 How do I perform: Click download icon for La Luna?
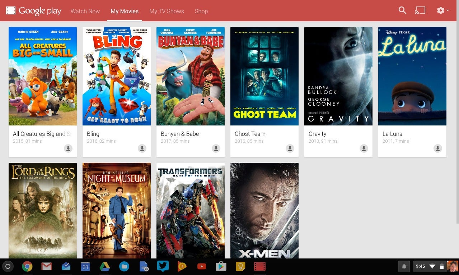pos(438,148)
